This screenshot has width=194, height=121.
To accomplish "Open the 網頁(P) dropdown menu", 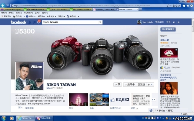I will [42, 16].
